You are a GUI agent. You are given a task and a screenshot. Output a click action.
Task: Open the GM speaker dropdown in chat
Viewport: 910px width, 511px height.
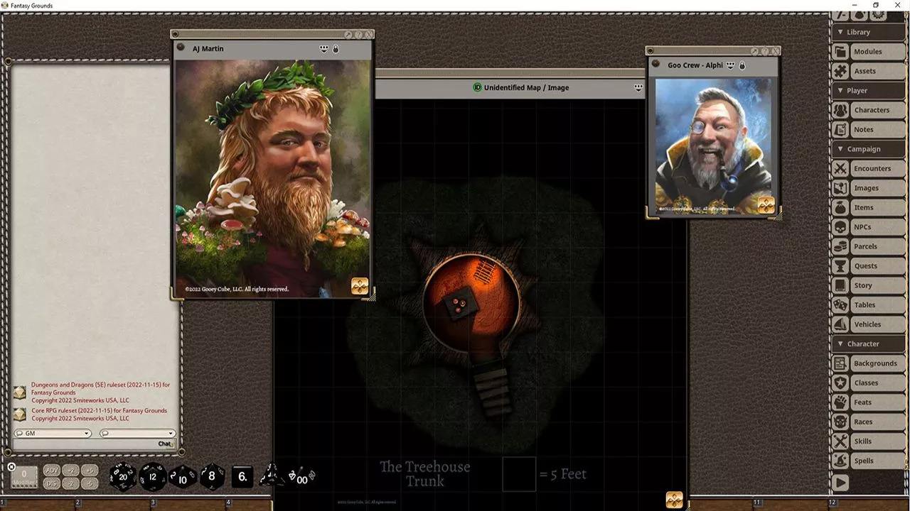click(x=53, y=433)
